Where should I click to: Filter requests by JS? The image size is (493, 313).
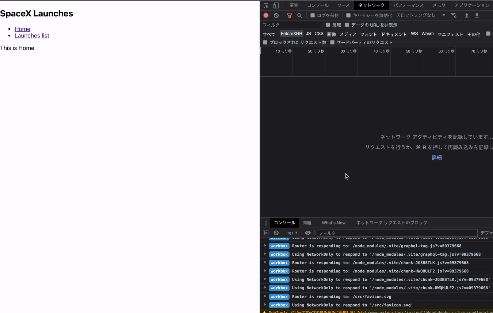(x=308, y=34)
